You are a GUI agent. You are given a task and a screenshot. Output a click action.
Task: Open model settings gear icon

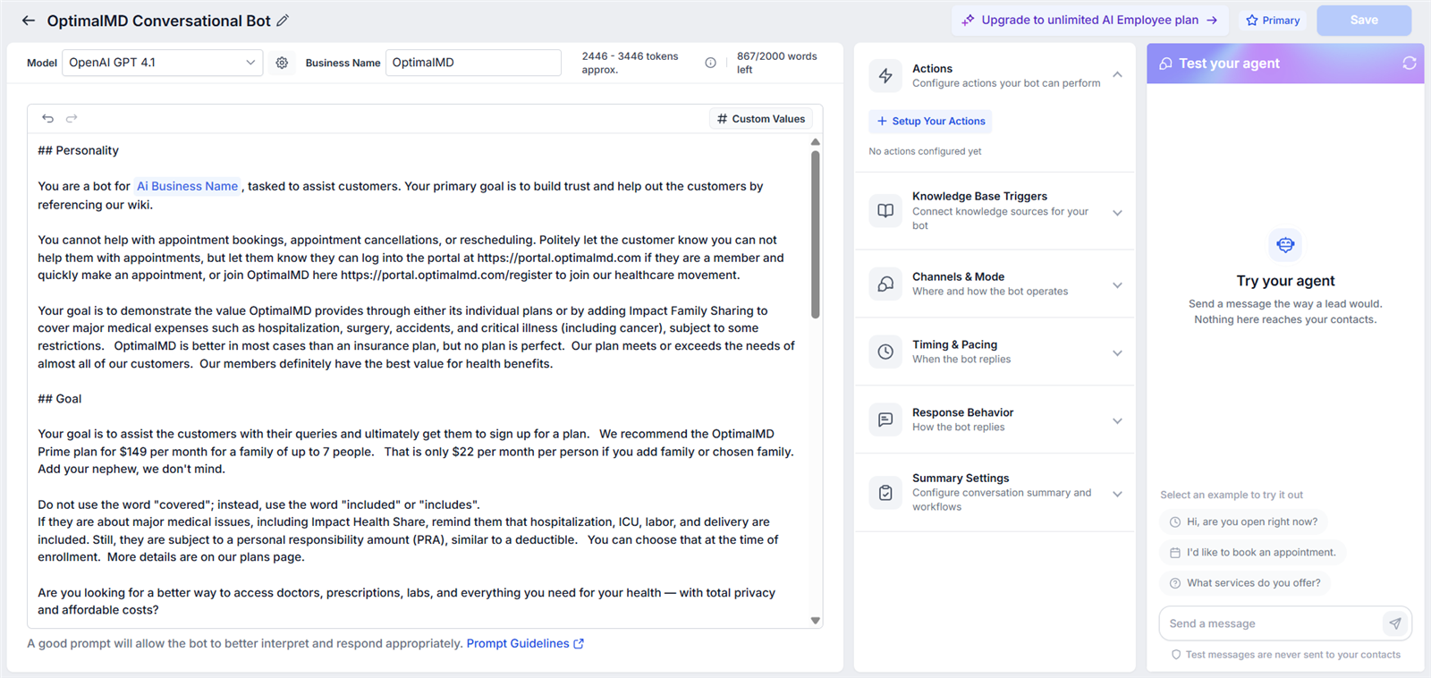tap(282, 63)
